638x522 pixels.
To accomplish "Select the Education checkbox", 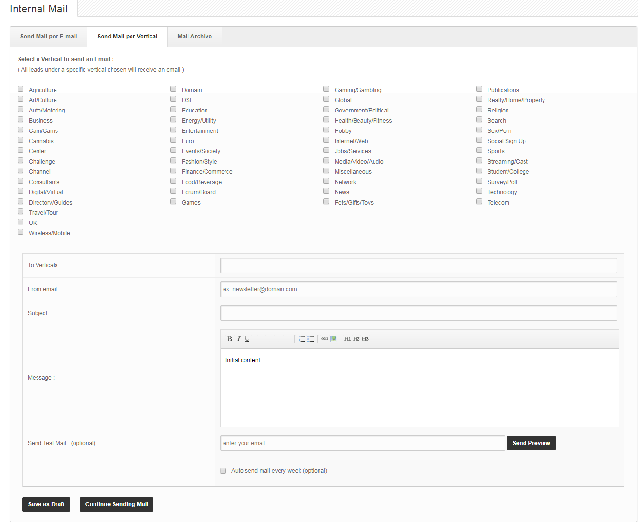I will point(173,109).
